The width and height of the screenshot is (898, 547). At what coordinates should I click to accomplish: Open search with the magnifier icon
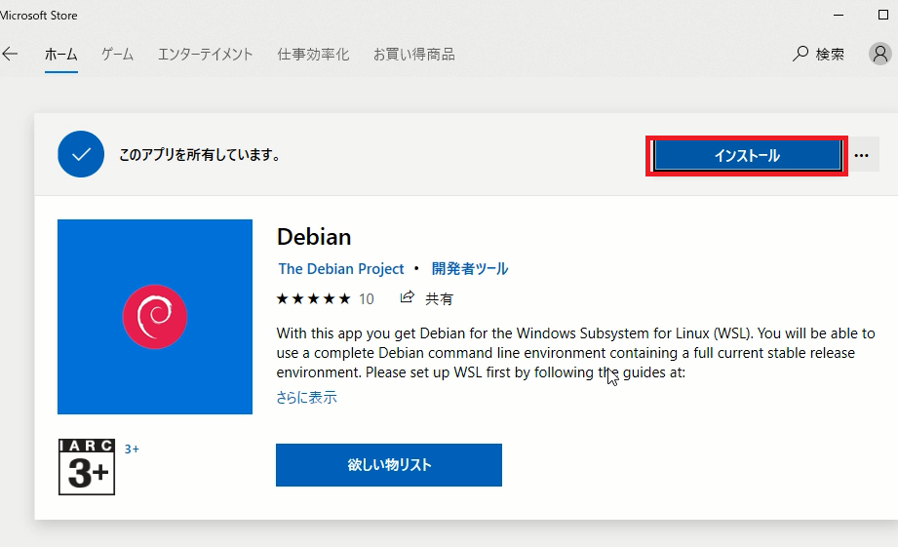[800, 54]
